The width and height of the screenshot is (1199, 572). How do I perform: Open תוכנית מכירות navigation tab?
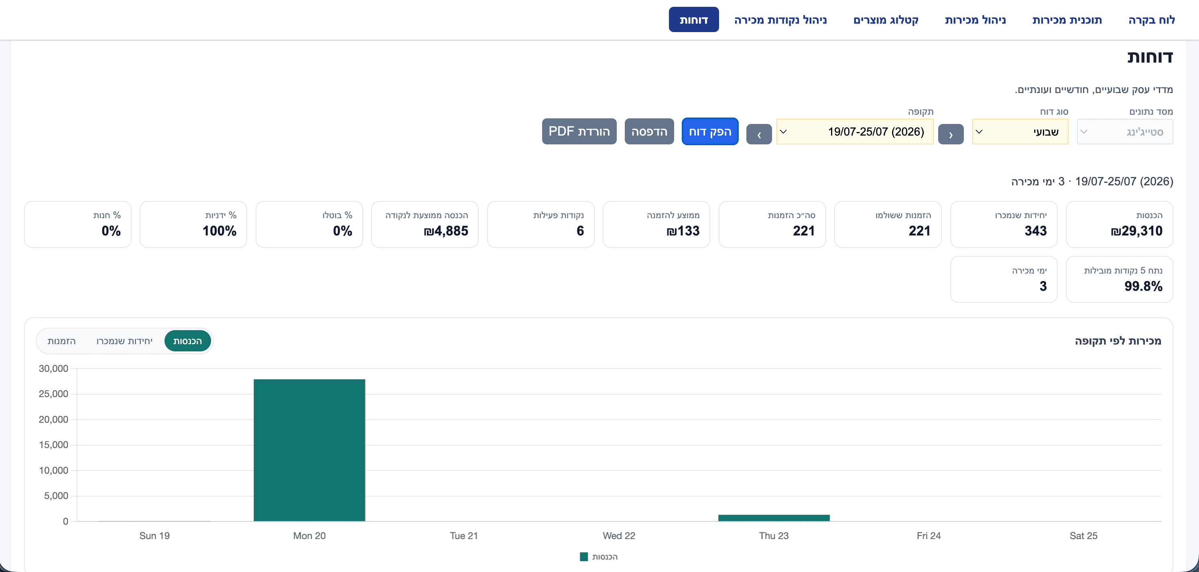click(x=1067, y=20)
